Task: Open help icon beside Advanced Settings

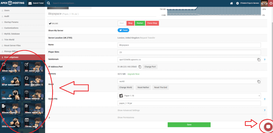Action: click(x=264, y=110)
